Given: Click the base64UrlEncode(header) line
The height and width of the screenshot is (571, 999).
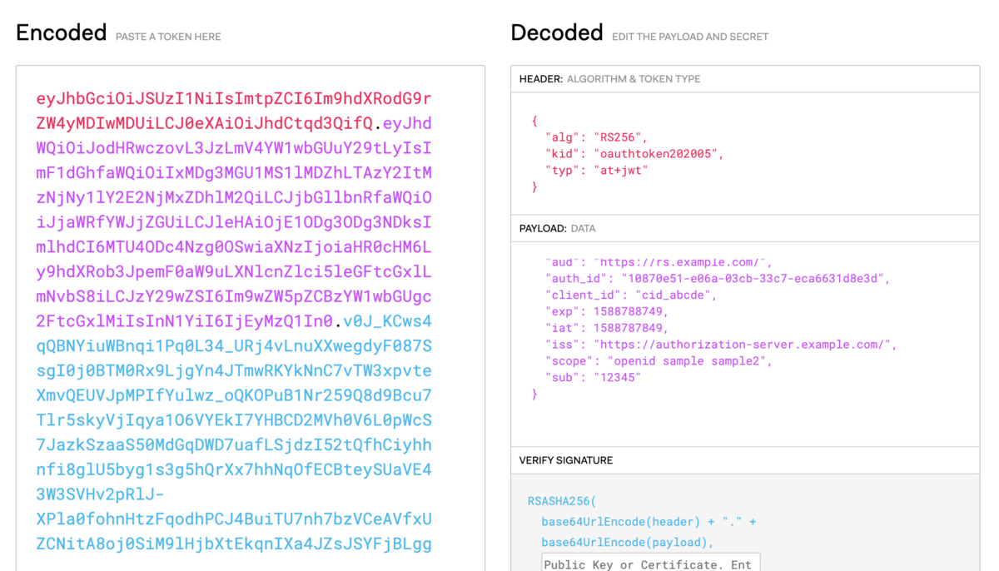Looking at the screenshot, I should pyautogui.click(x=649, y=522).
